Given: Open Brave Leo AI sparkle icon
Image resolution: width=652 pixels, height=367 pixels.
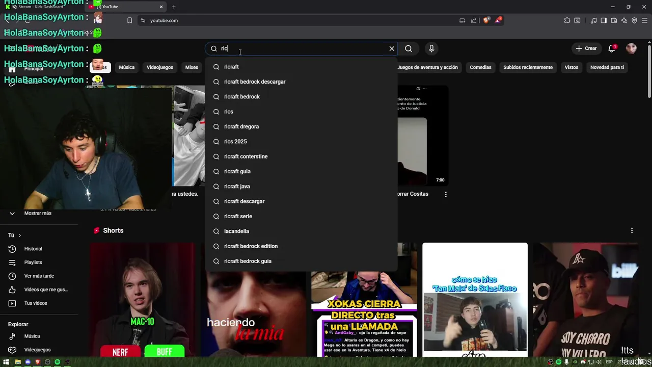Looking at the screenshot, I should click(x=624, y=20).
